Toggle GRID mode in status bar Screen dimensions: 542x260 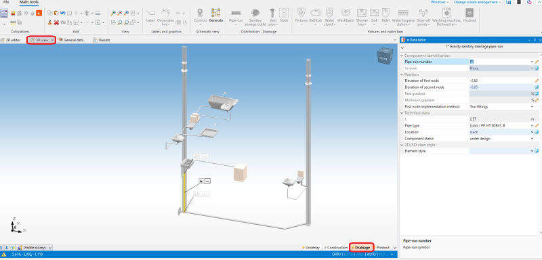(360, 254)
